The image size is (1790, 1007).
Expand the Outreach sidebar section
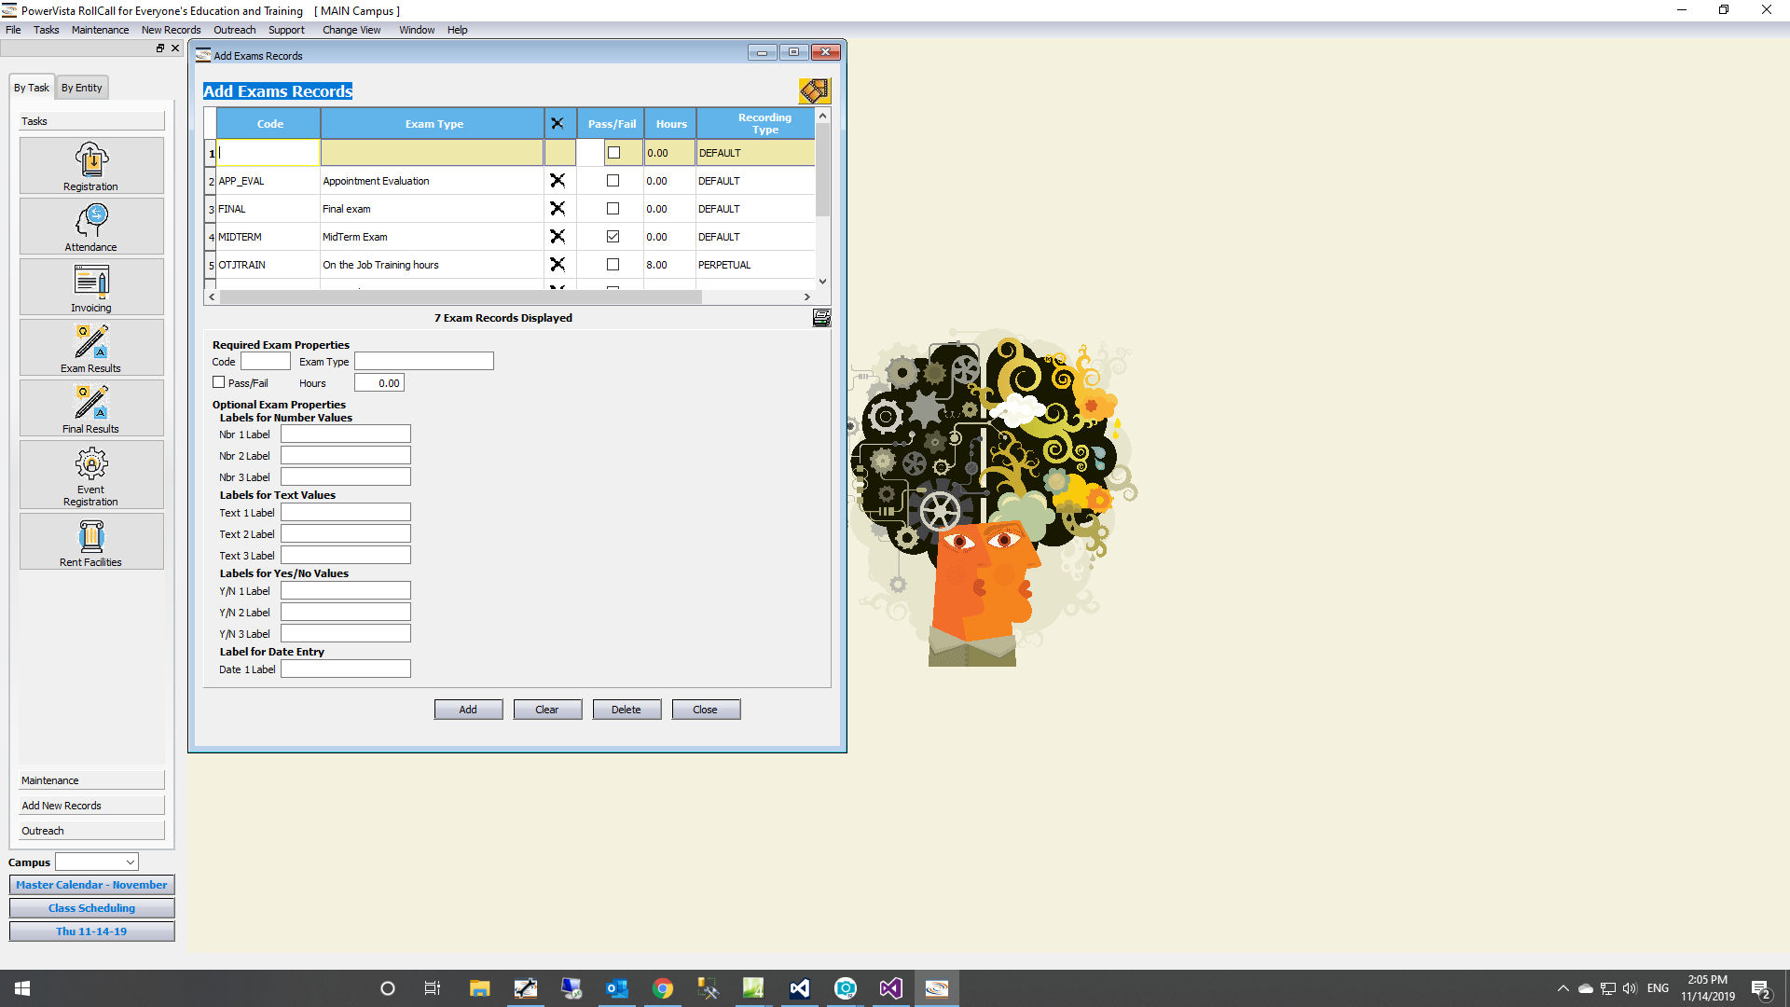pos(91,831)
